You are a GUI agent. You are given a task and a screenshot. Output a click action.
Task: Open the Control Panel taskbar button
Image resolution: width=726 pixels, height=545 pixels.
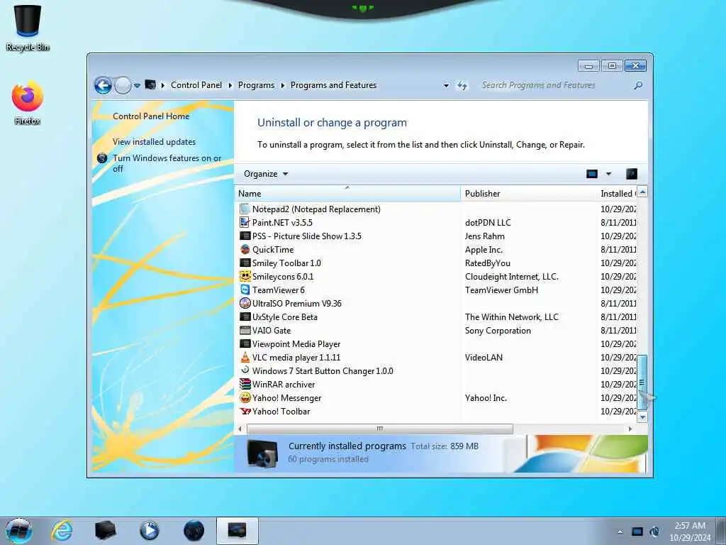(x=237, y=531)
